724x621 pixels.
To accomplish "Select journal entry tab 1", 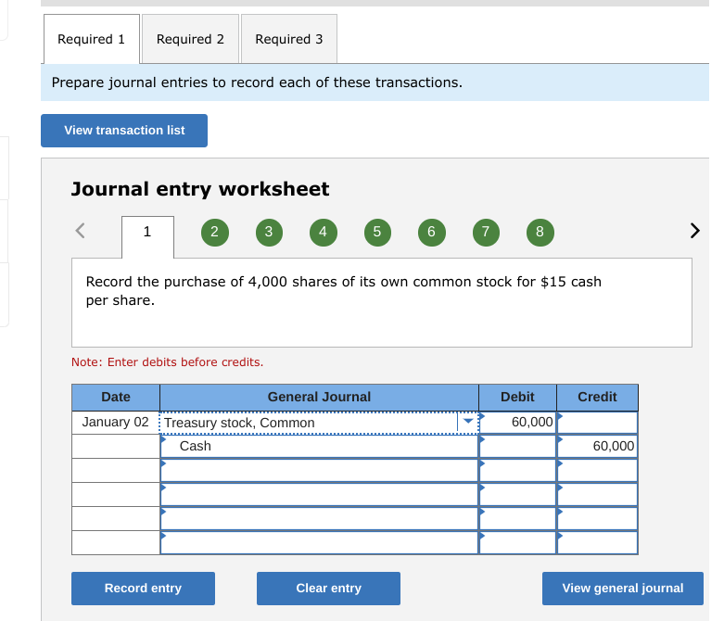I will pyautogui.click(x=147, y=236).
